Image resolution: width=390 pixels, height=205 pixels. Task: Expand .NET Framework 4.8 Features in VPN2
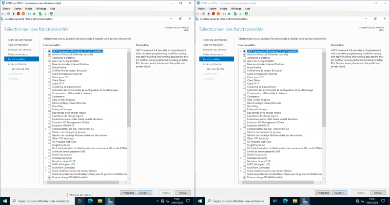[x=46, y=51]
